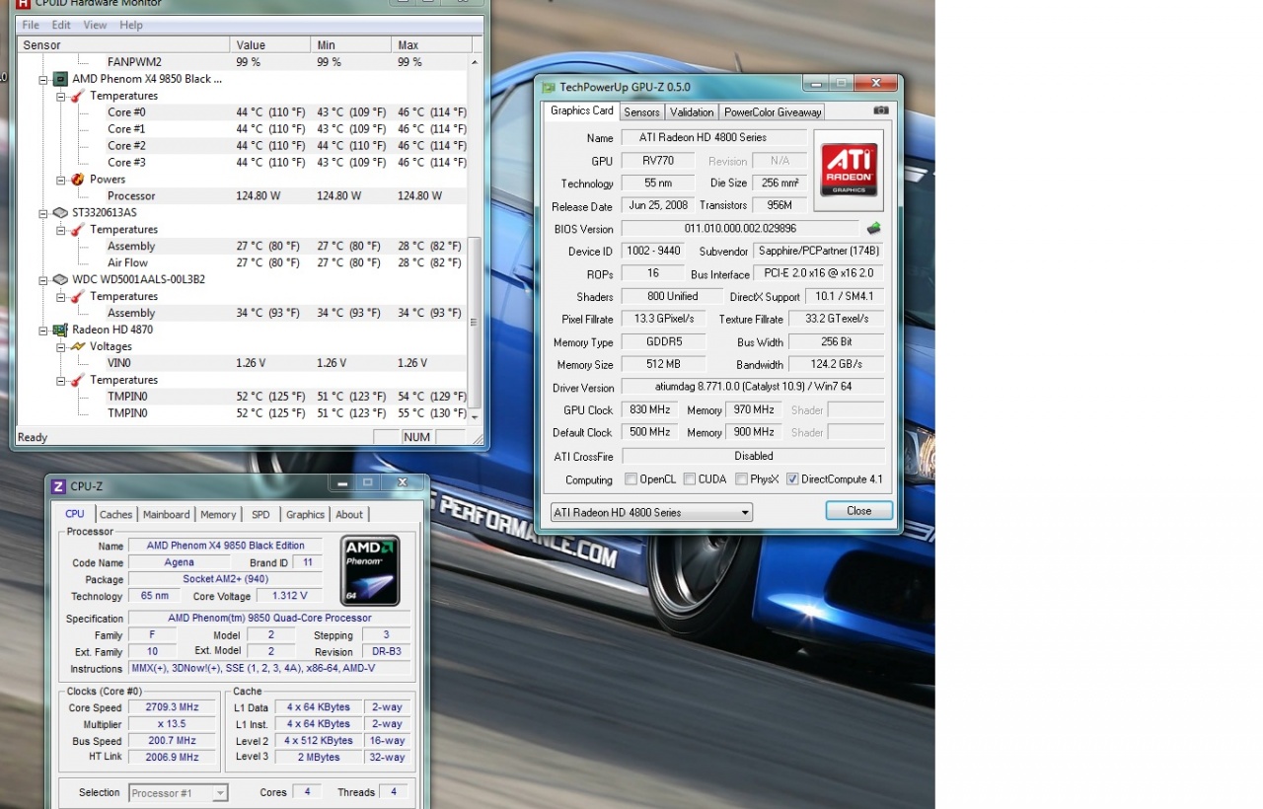Click the ST3320613AS hard drive icon

(60, 212)
